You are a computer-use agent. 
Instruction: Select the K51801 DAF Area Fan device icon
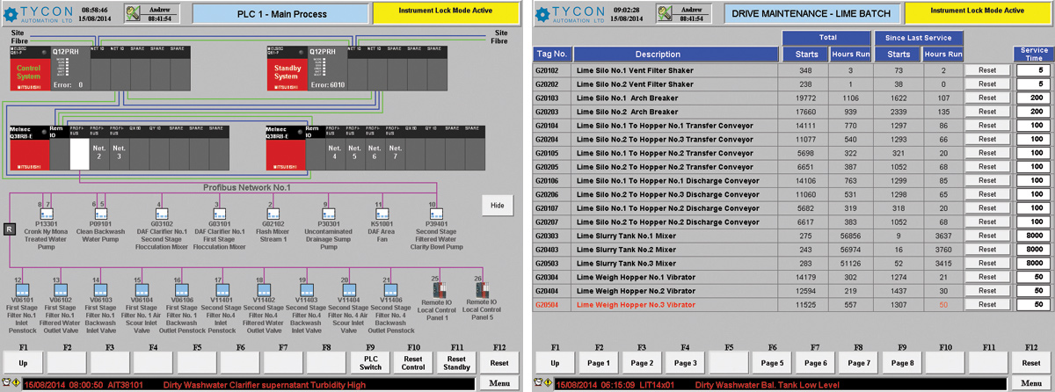tap(379, 214)
